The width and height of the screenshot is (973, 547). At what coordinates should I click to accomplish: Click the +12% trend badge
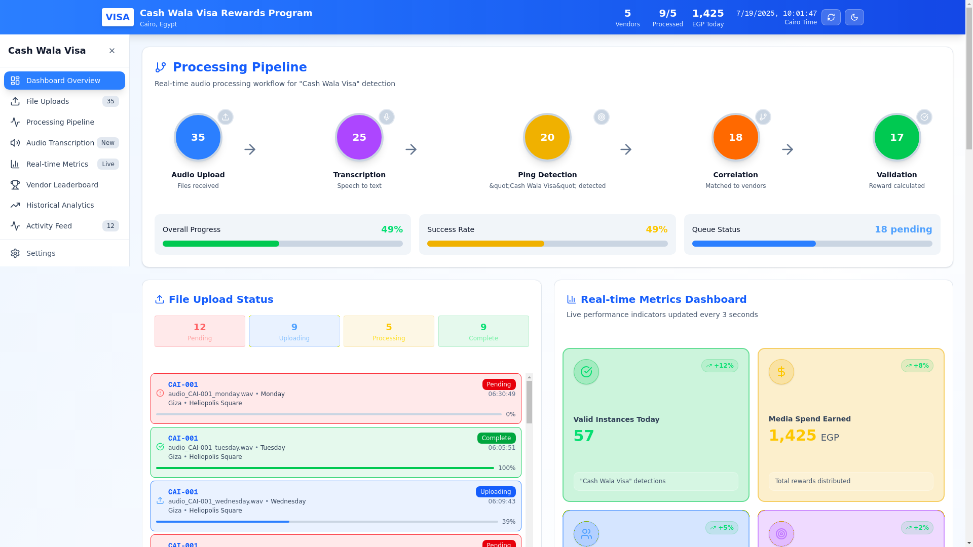pos(720,366)
